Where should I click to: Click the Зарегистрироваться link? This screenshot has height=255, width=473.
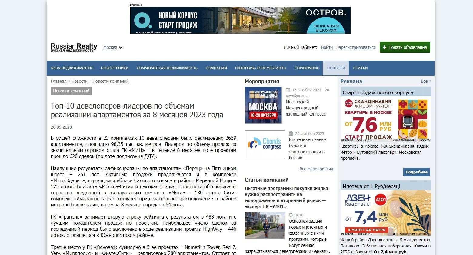[356, 47]
